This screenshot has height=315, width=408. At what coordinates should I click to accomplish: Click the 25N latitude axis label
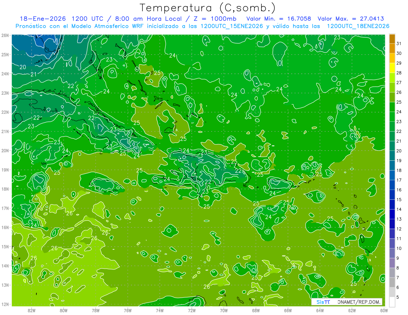point(5,54)
